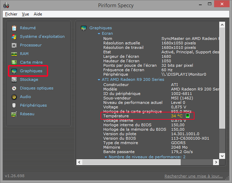Open the Audio speaker icon
Image resolution: width=232 pixels, height=183 pixels.
click(14, 97)
